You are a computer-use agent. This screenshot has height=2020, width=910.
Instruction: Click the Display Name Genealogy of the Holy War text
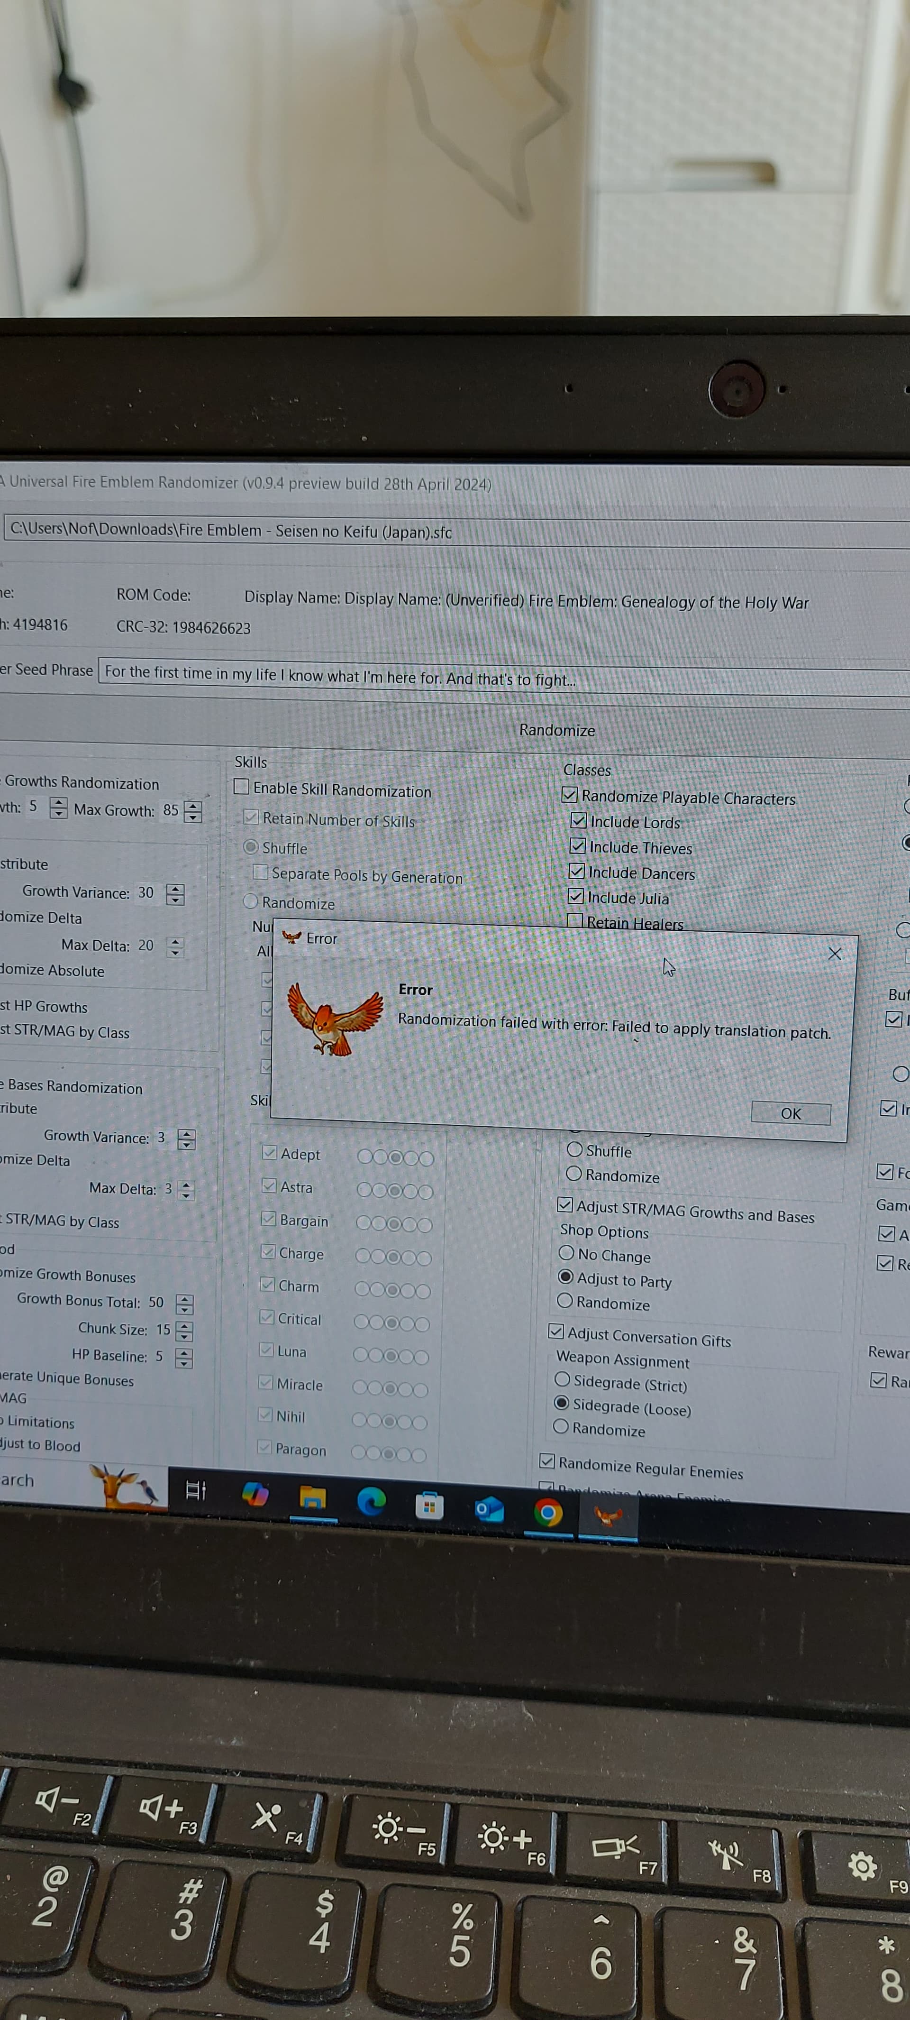pyautogui.click(x=527, y=600)
